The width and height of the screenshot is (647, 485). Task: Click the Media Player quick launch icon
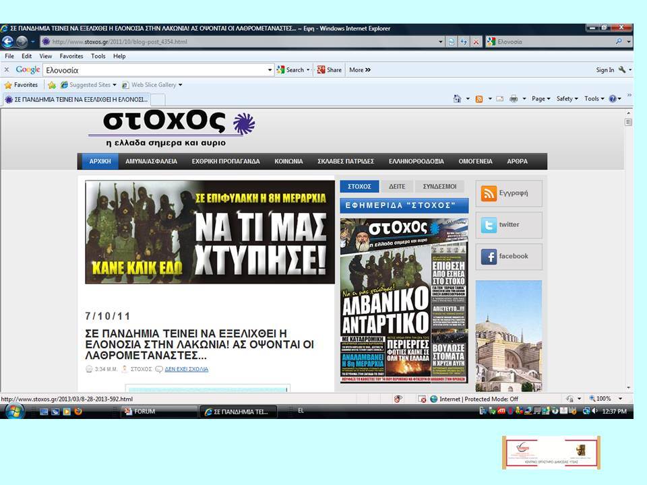coord(67,411)
